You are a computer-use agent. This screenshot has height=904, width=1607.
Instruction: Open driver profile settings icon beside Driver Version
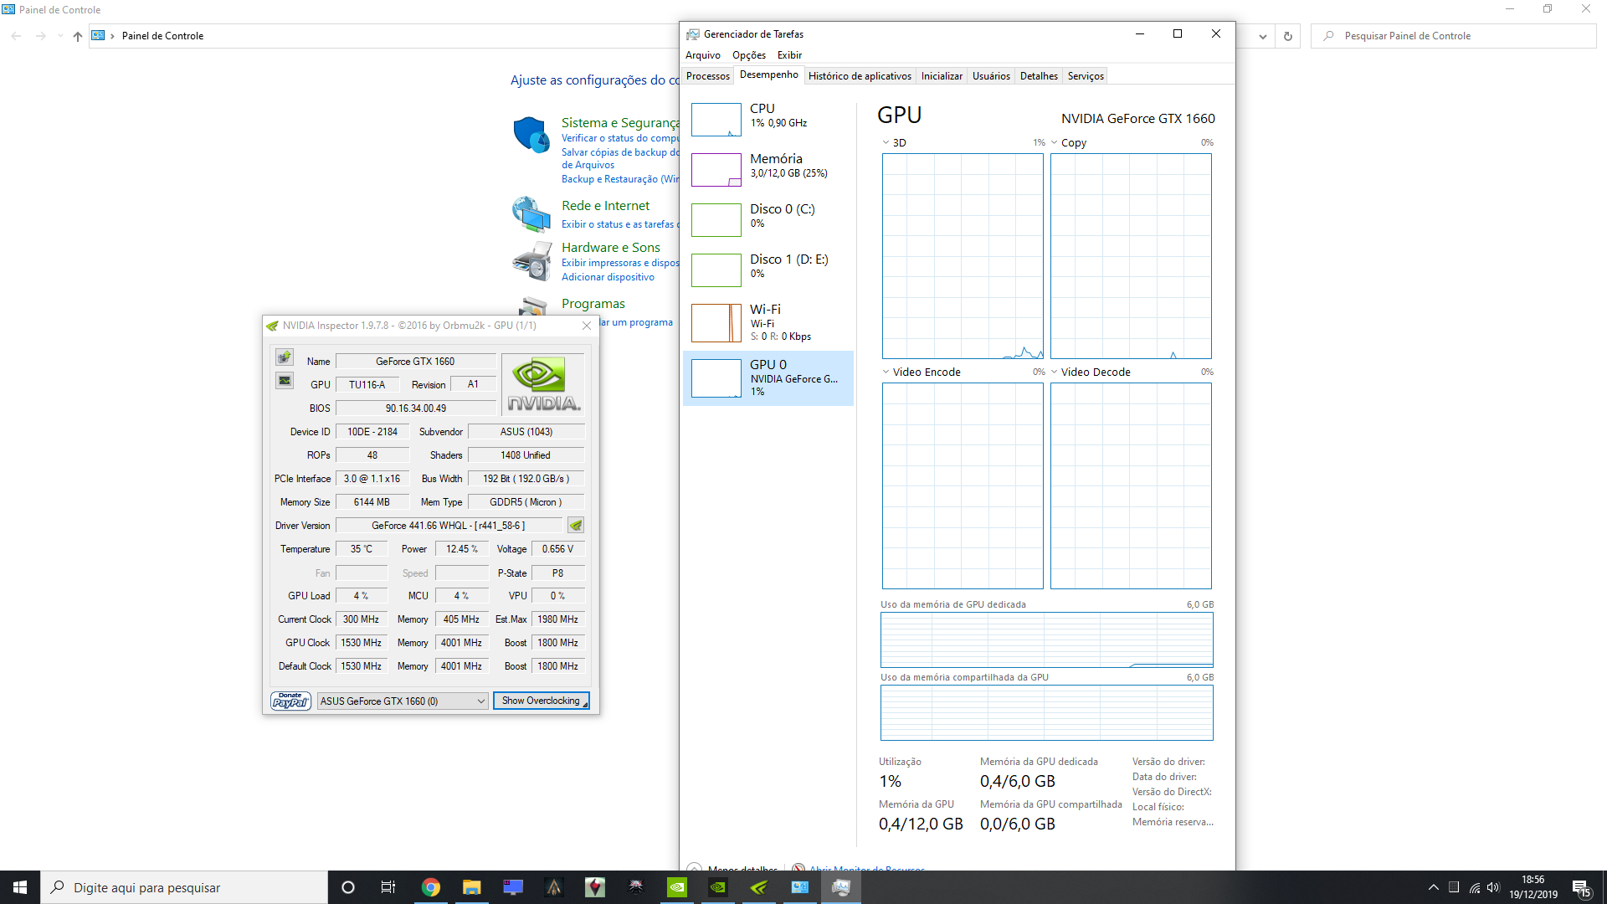coord(576,526)
